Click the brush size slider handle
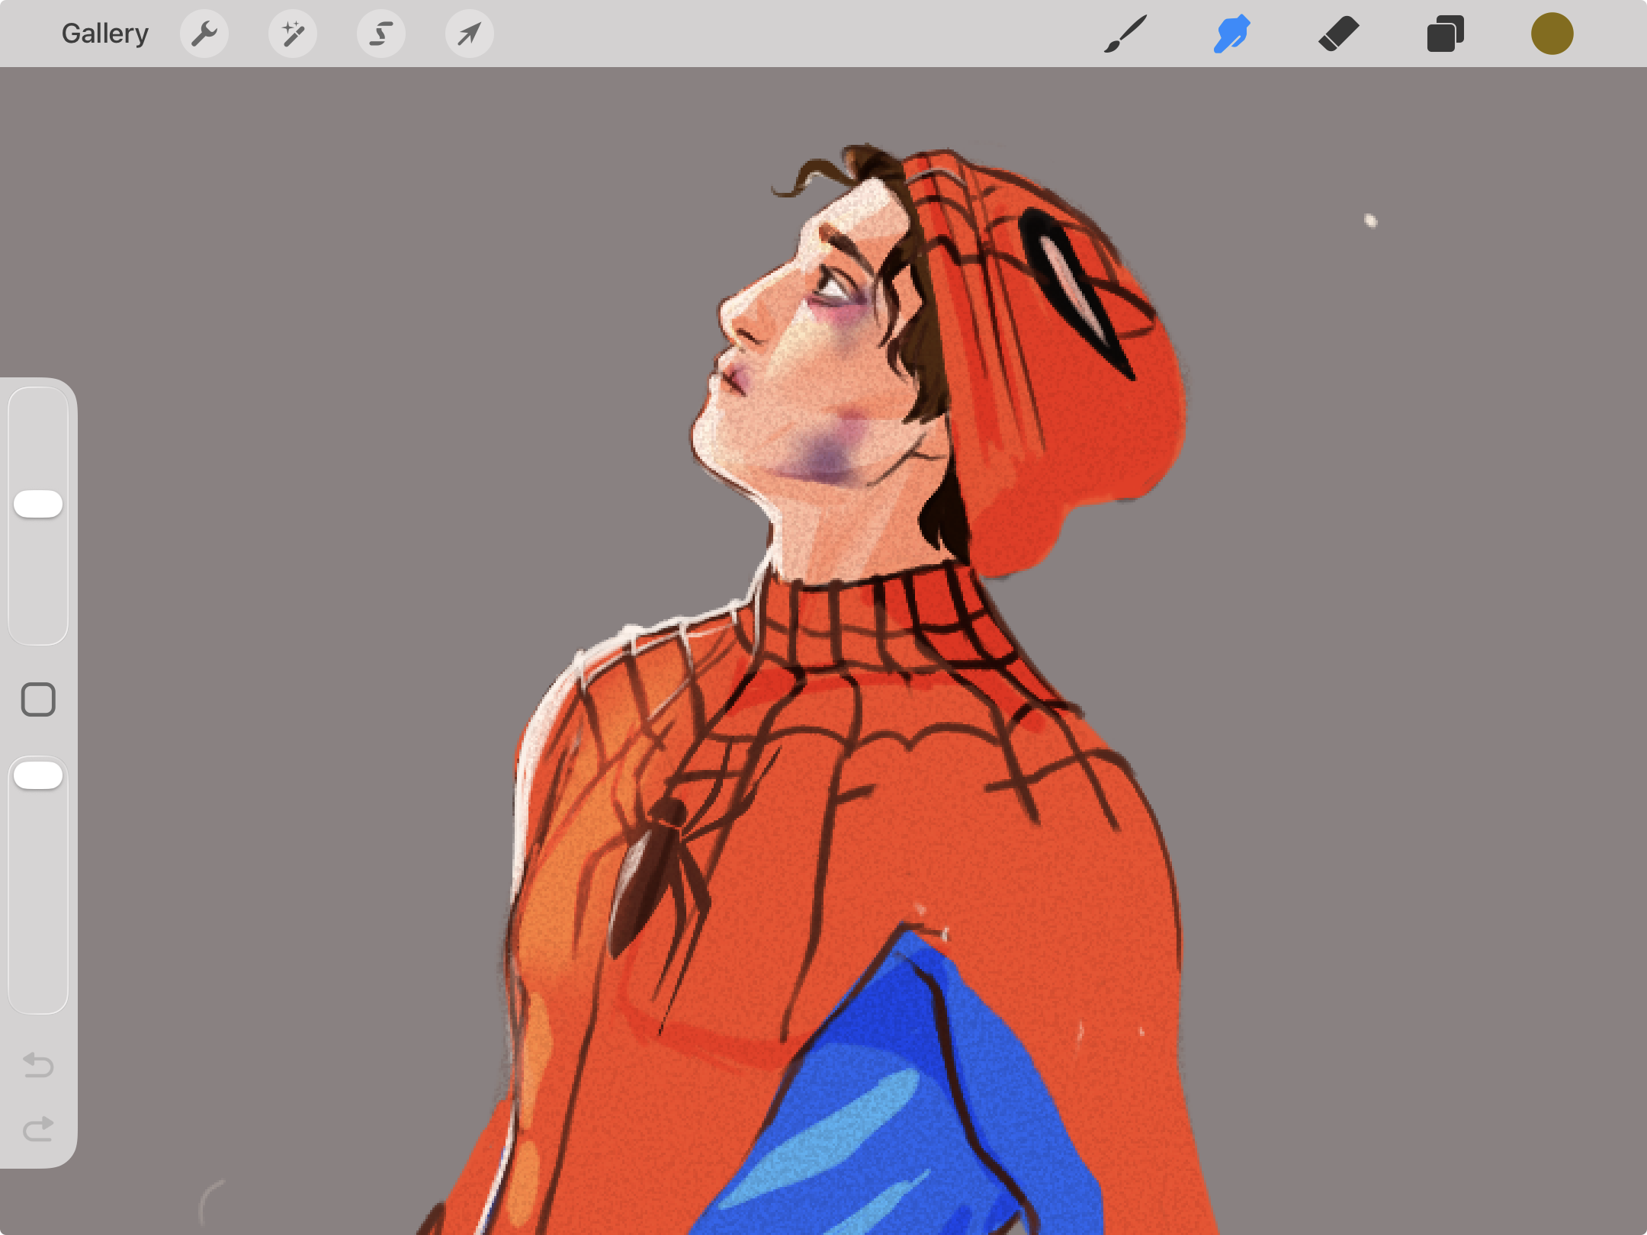Screen dimensions: 1647x1235 (x=38, y=504)
